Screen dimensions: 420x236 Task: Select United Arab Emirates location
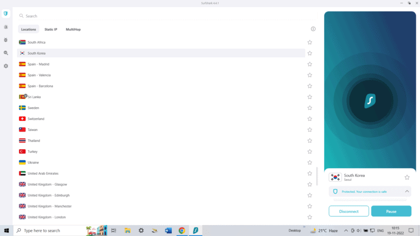[x=161, y=173]
